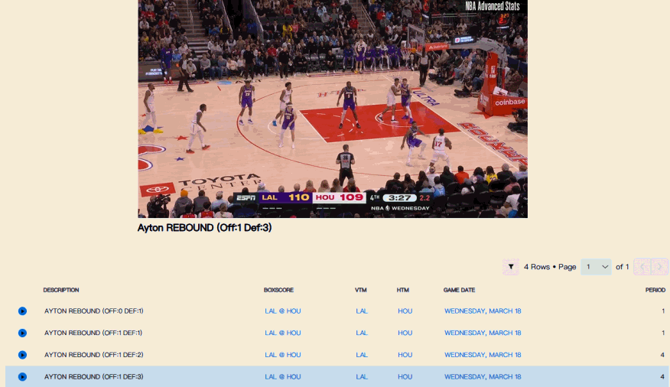Screen dimensions: 670x387
Task: Play the Ayton rebound (Off:0 Def:1) clip
Action: (23, 311)
